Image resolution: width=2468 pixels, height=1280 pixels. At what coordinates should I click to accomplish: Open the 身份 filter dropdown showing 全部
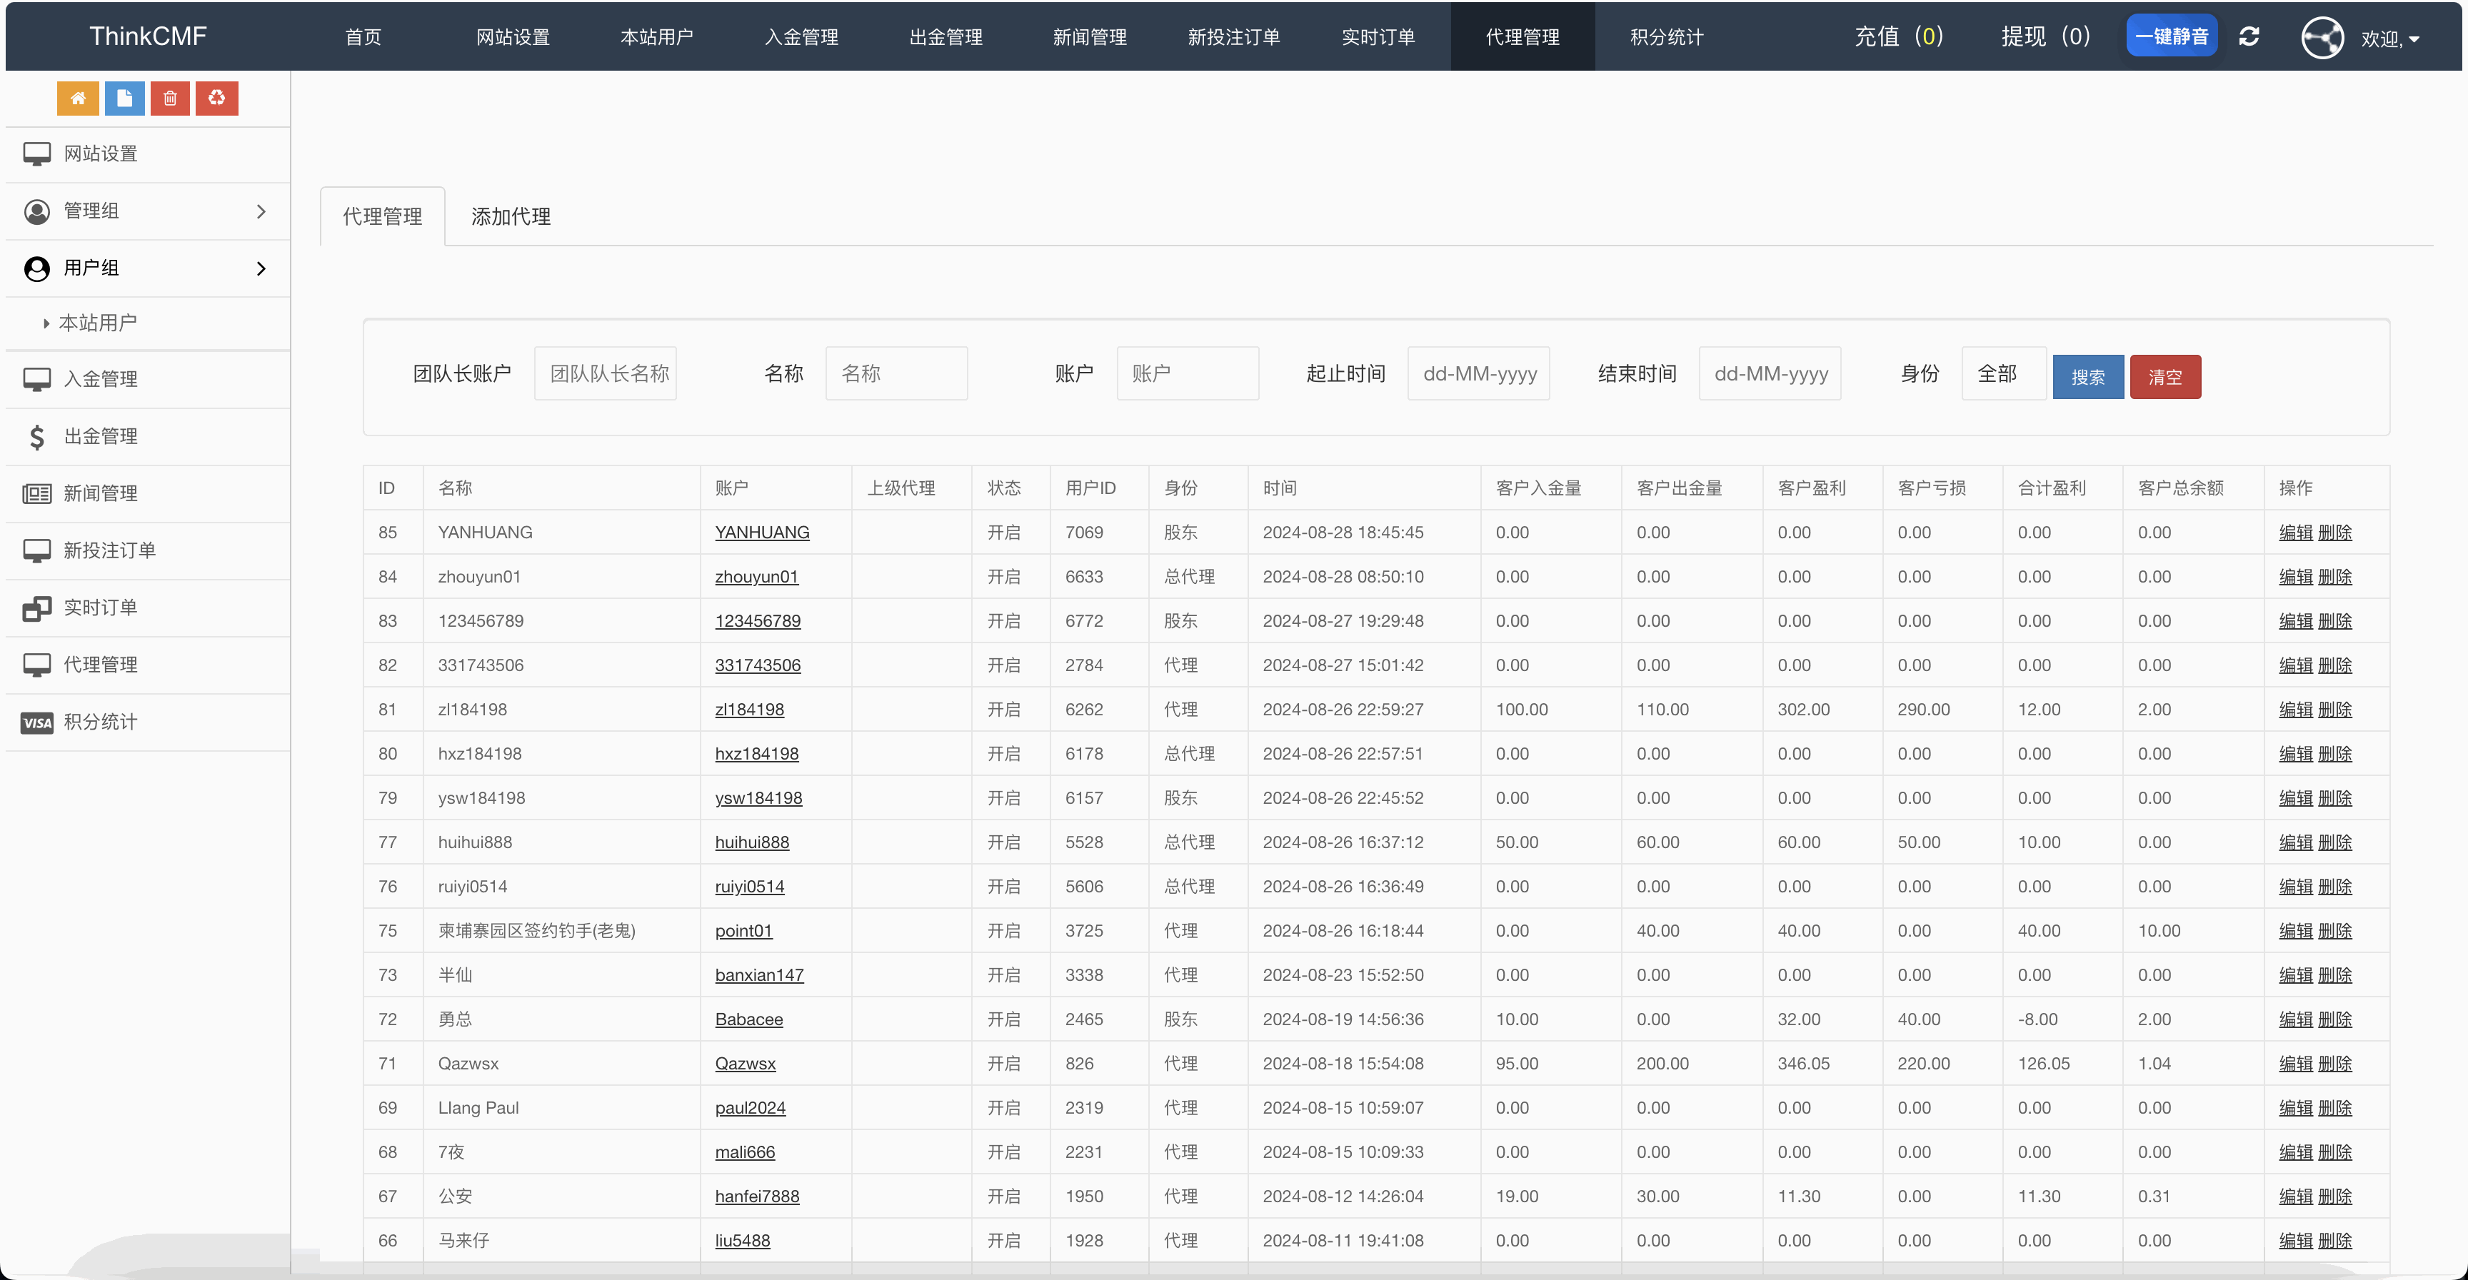pos(2003,373)
